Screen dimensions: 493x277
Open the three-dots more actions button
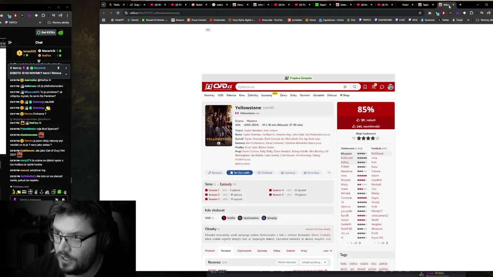point(329,173)
